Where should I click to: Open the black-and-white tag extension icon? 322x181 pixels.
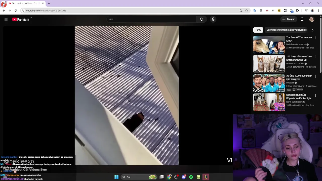pyautogui.click(x=285, y=11)
